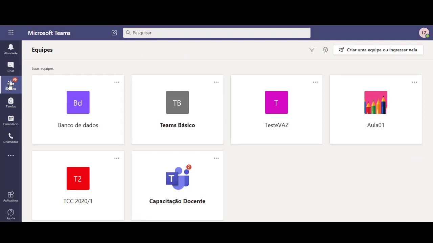Click the TesteVAZ team name
The image size is (433, 243).
[276, 125]
